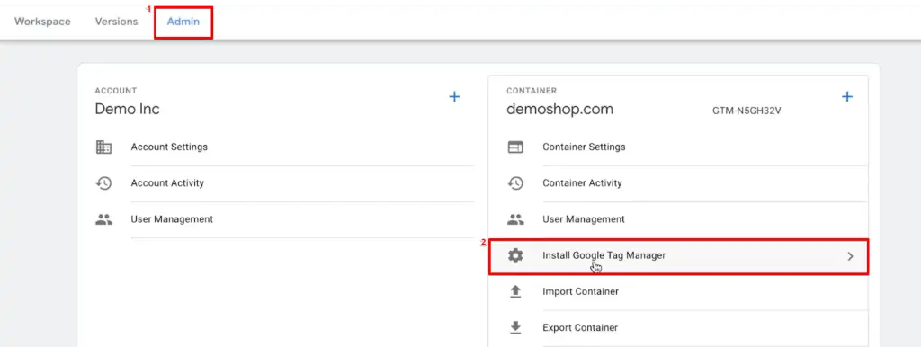Click the account name Demo Inc
The height and width of the screenshot is (347, 921).
click(x=128, y=109)
